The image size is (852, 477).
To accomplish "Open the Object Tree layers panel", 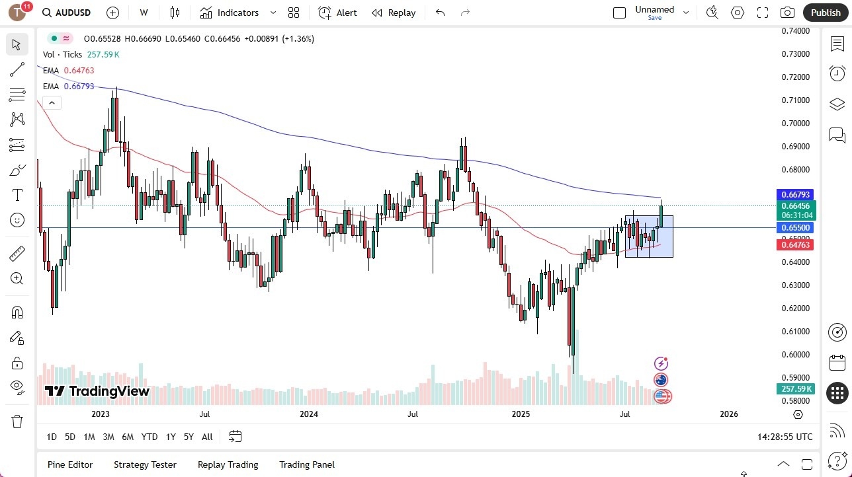I will point(837,104).
